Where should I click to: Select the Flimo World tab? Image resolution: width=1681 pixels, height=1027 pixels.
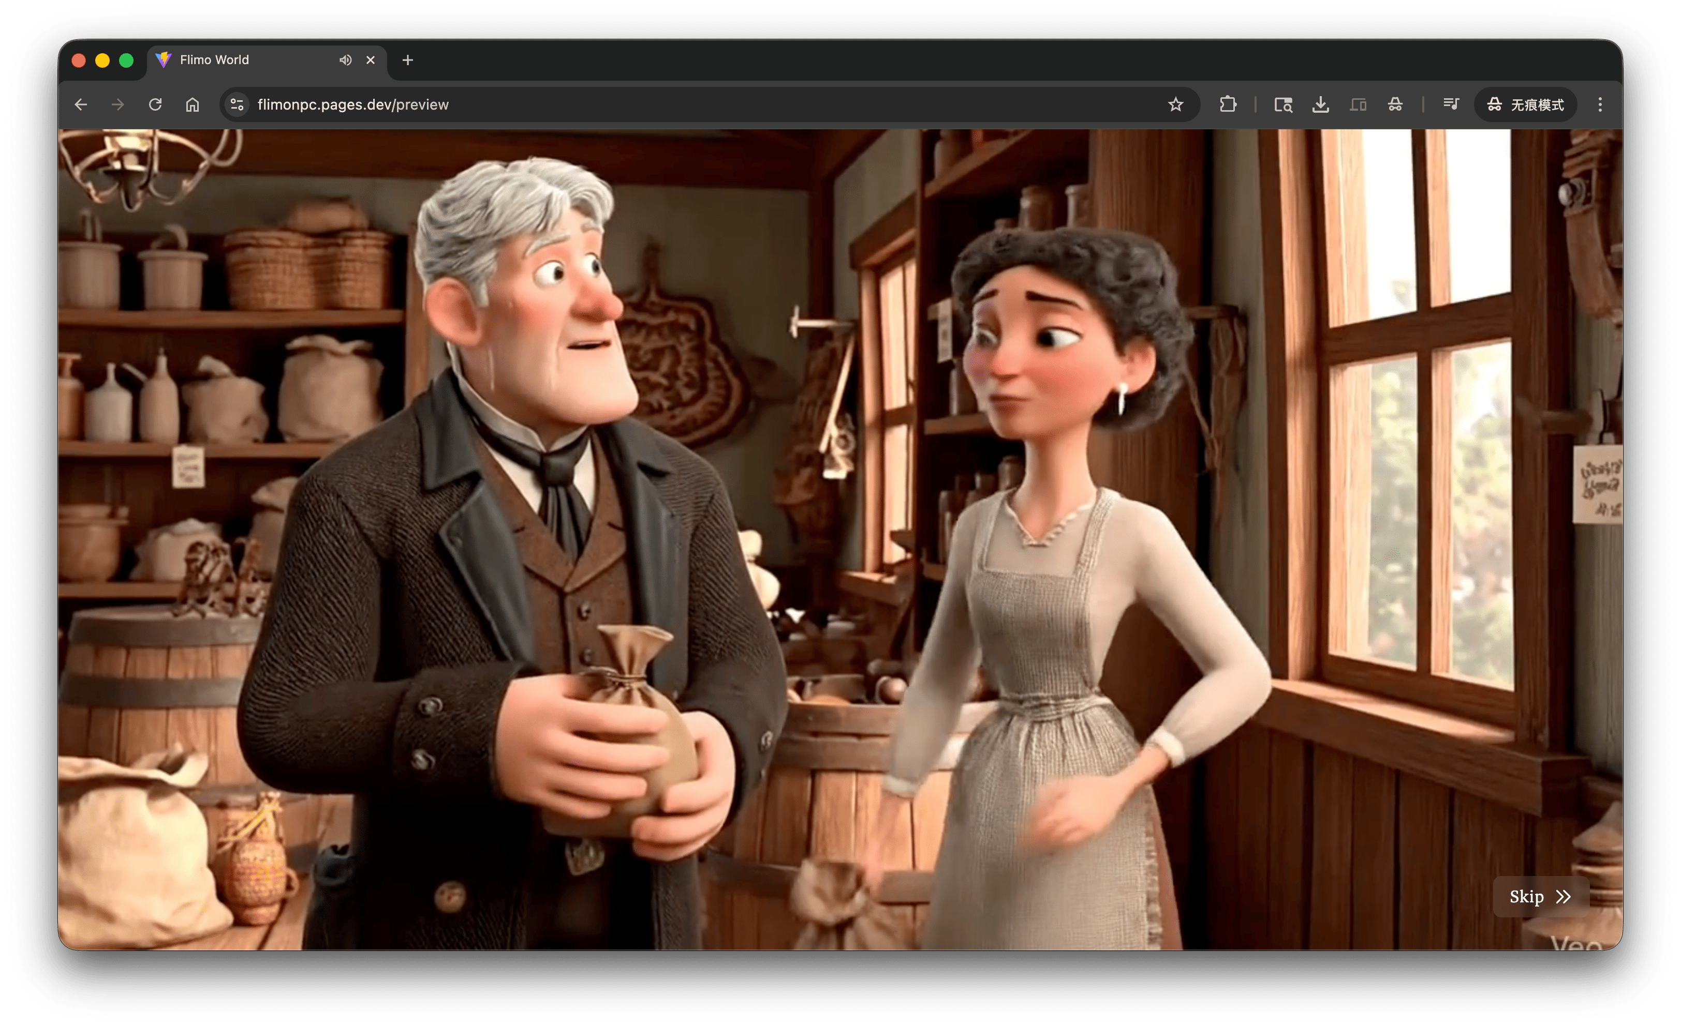tap(246, 60)
